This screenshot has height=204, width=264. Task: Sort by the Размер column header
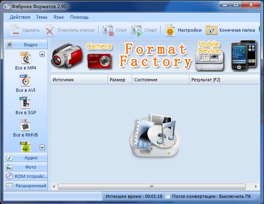pos(120,80)
